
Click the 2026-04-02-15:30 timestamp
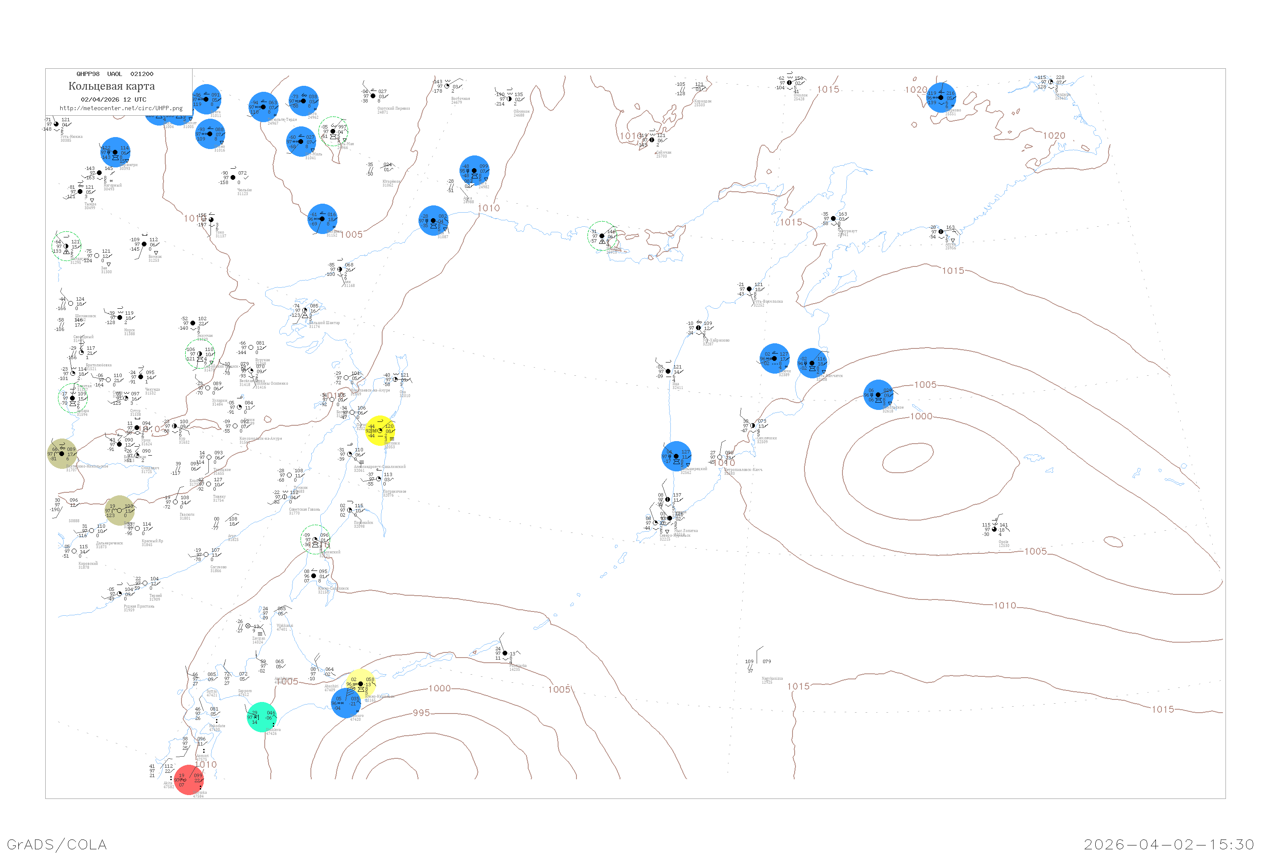coord(1169,844)
